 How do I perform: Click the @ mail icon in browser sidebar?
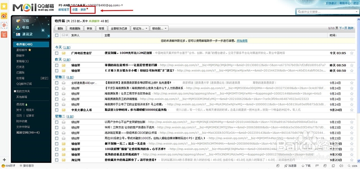click(x=4, y=25)
